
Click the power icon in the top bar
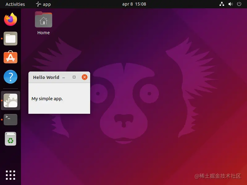click(x=239, y=4)
